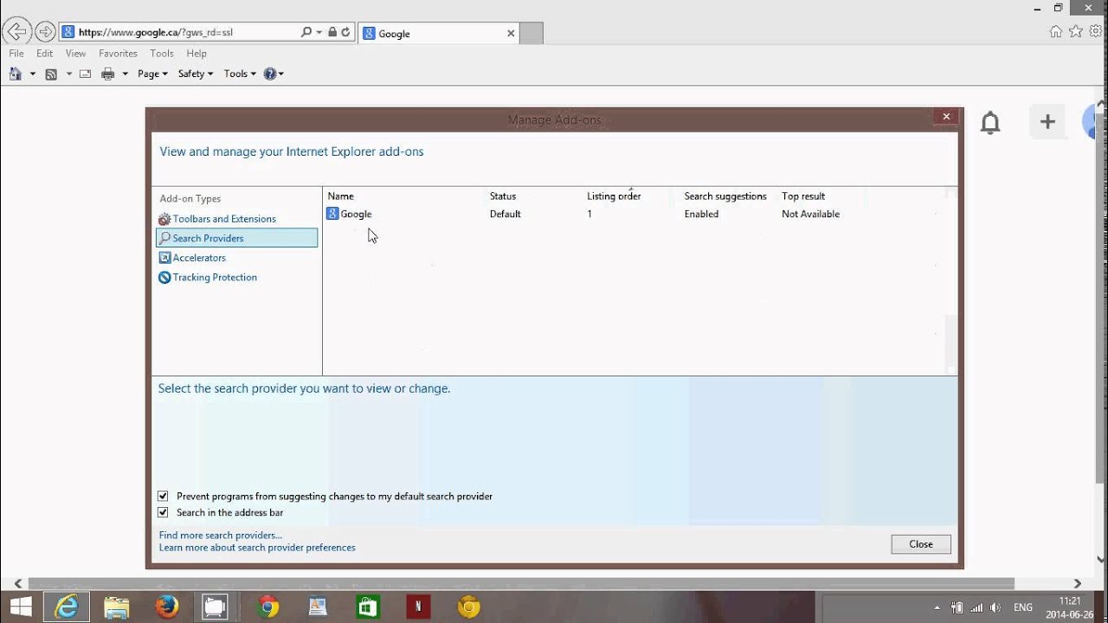The width and height of the screenshot is (1108, 623).
Task: Open the blue Help question-mark dropdown
Action: [274, 74]
